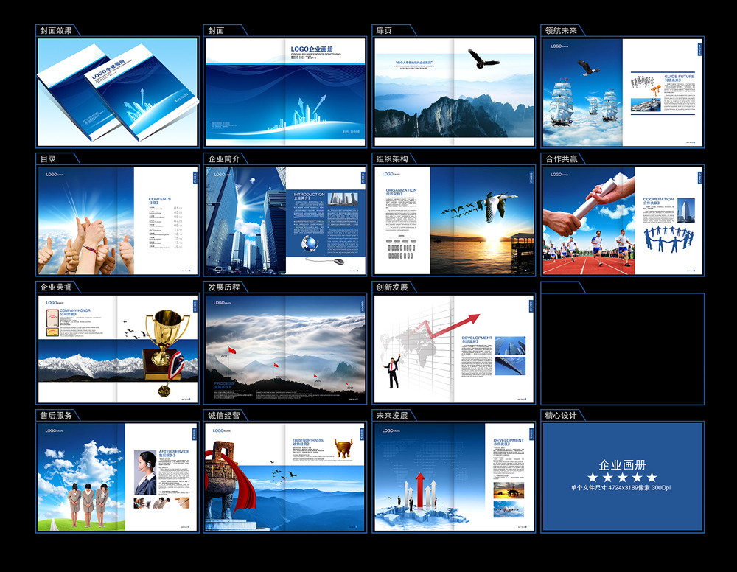Viewport: 737px width, 572px height.
Task: Click the five-star rating under 企业画册
Action: click(x=622, y=477)
